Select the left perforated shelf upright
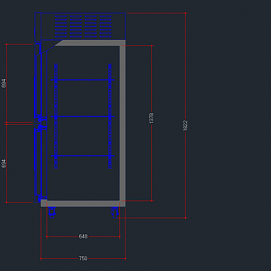Viewport: 271px width, 271px height. [56, 116]
